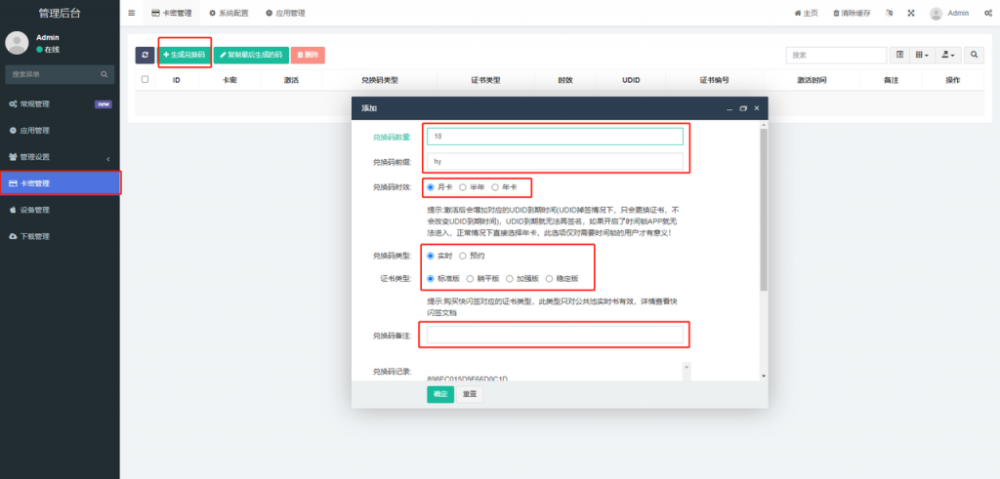Select the 预约 redemption type radio

pyautogui.click(x=463, y=256)
